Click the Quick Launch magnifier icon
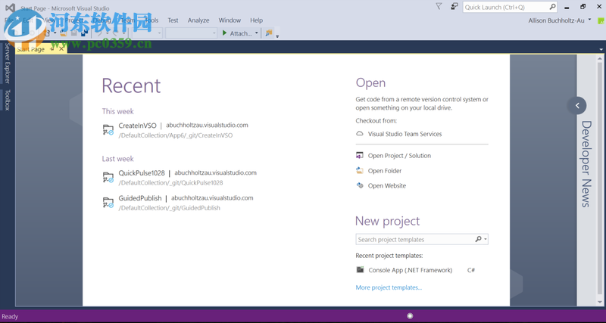Image resolution: width=606 pixels, height=323 pixels. (x=552, y=7)
